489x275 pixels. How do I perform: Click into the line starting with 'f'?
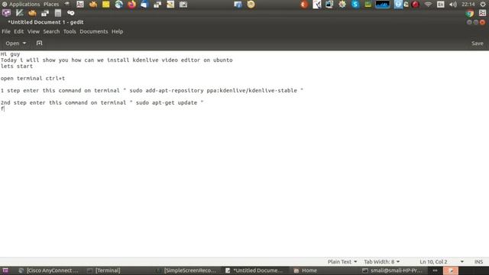pyautogui.click(x=2, y=108)
